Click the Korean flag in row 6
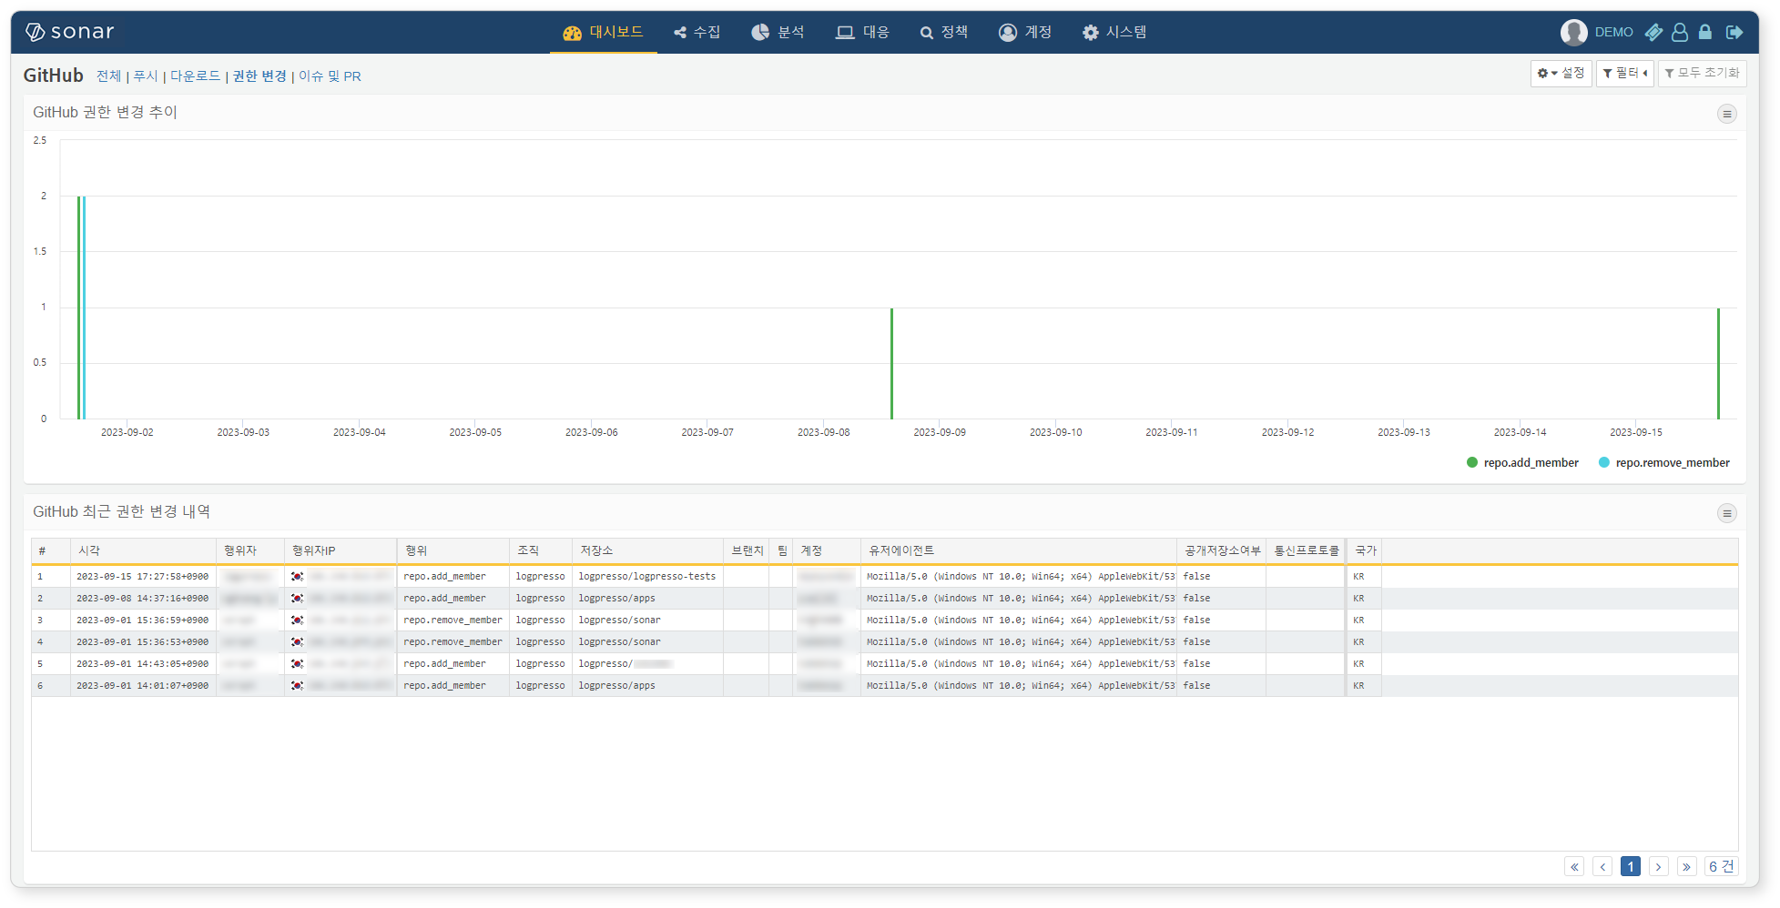 click(297, 686)
